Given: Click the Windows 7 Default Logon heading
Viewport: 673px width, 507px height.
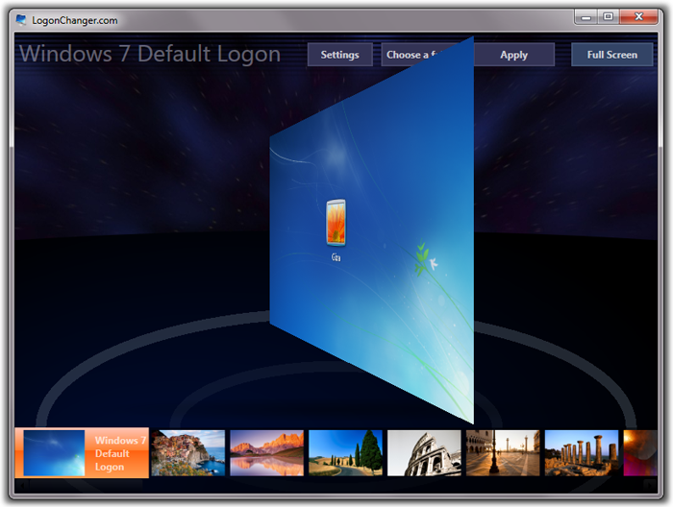Looking at the screenshot, I should (x=150, y=54).
